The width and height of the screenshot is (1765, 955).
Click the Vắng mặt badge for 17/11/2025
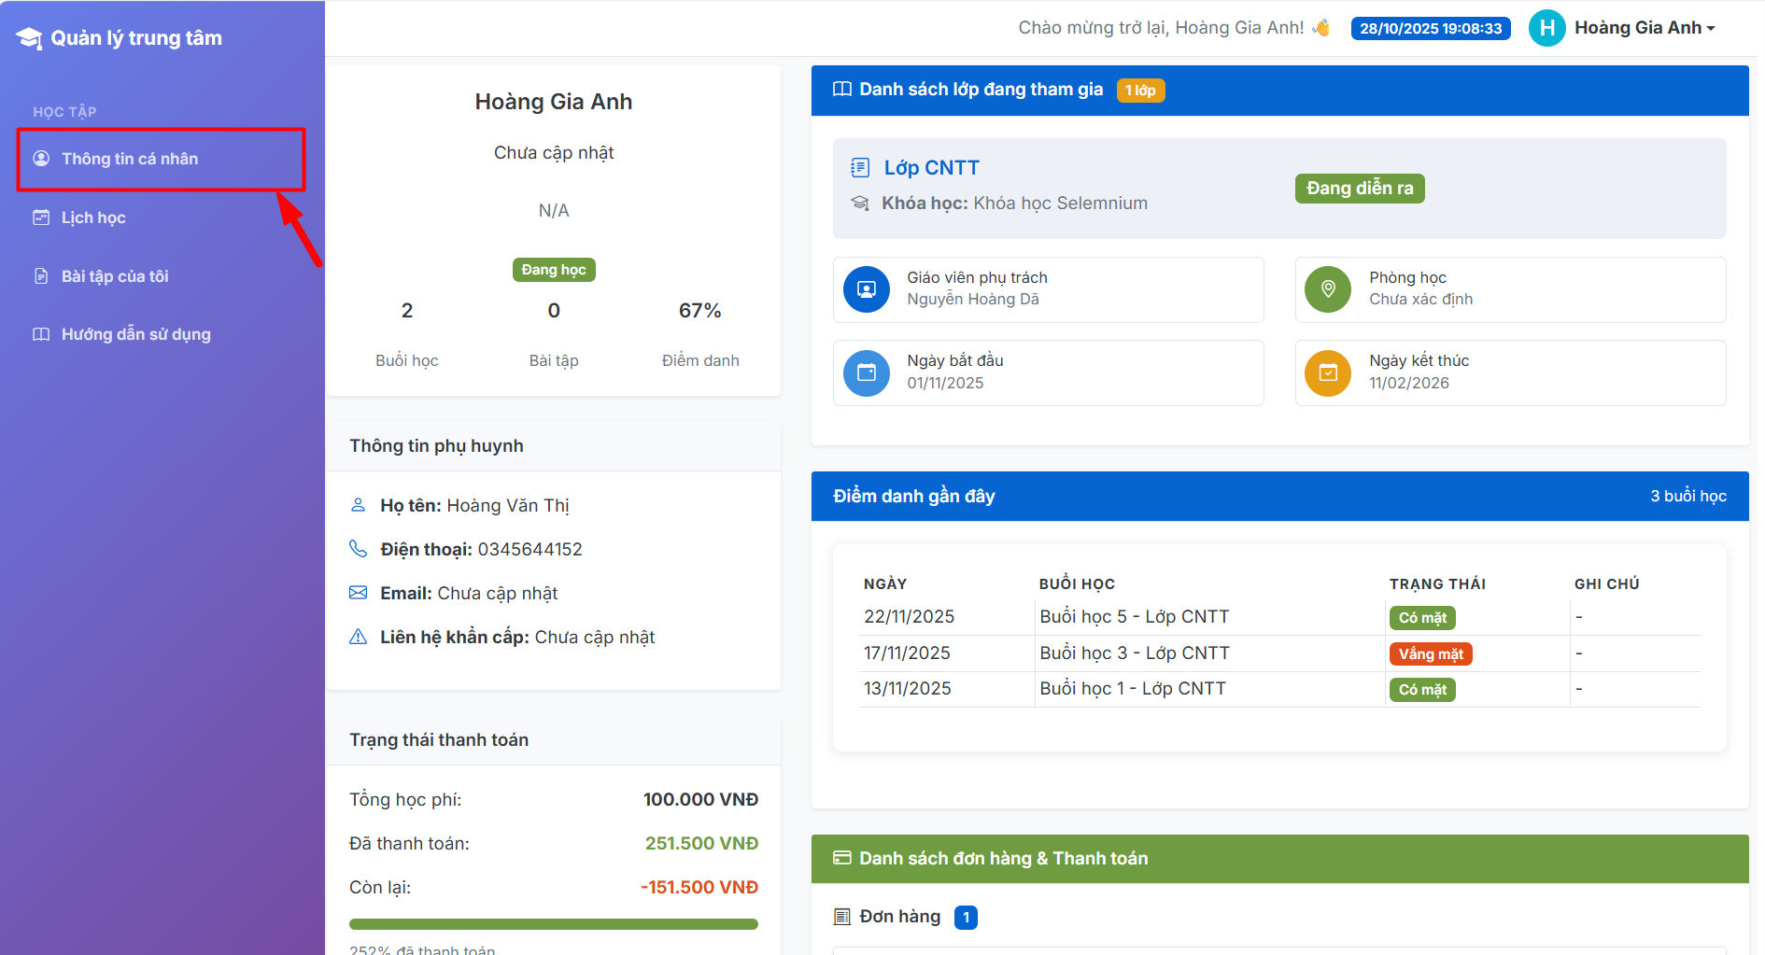1430,653
